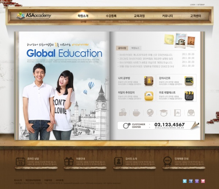Click the coffee cup icon
Viewport: 219px width, 189px height.
point(136,112)
